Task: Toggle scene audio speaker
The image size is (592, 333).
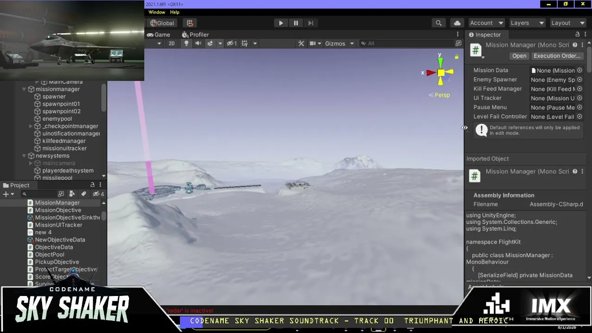Action: [198, 43]
